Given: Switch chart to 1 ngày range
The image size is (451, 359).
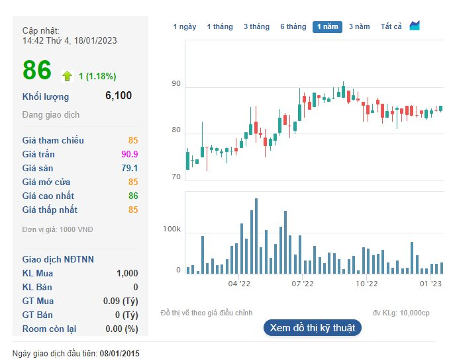Looking at the screenshot, I should [185, 26].
